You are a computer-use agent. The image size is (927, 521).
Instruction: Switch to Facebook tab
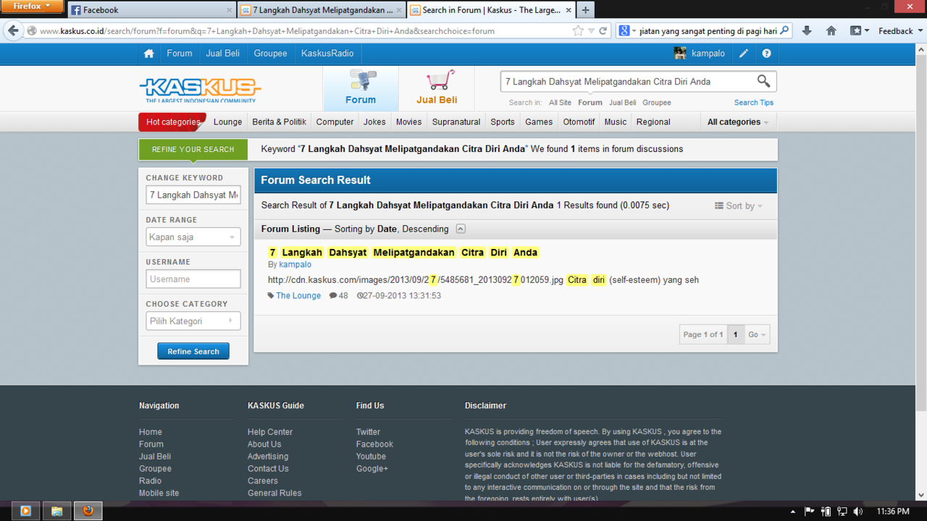point(152,10)
